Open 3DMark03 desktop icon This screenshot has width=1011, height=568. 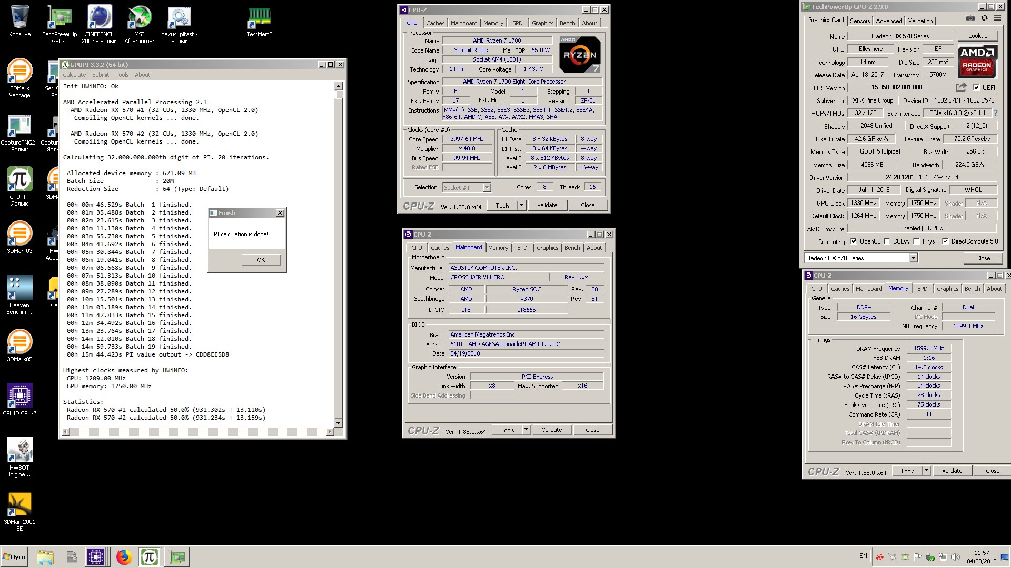click(x=19, y=238)
